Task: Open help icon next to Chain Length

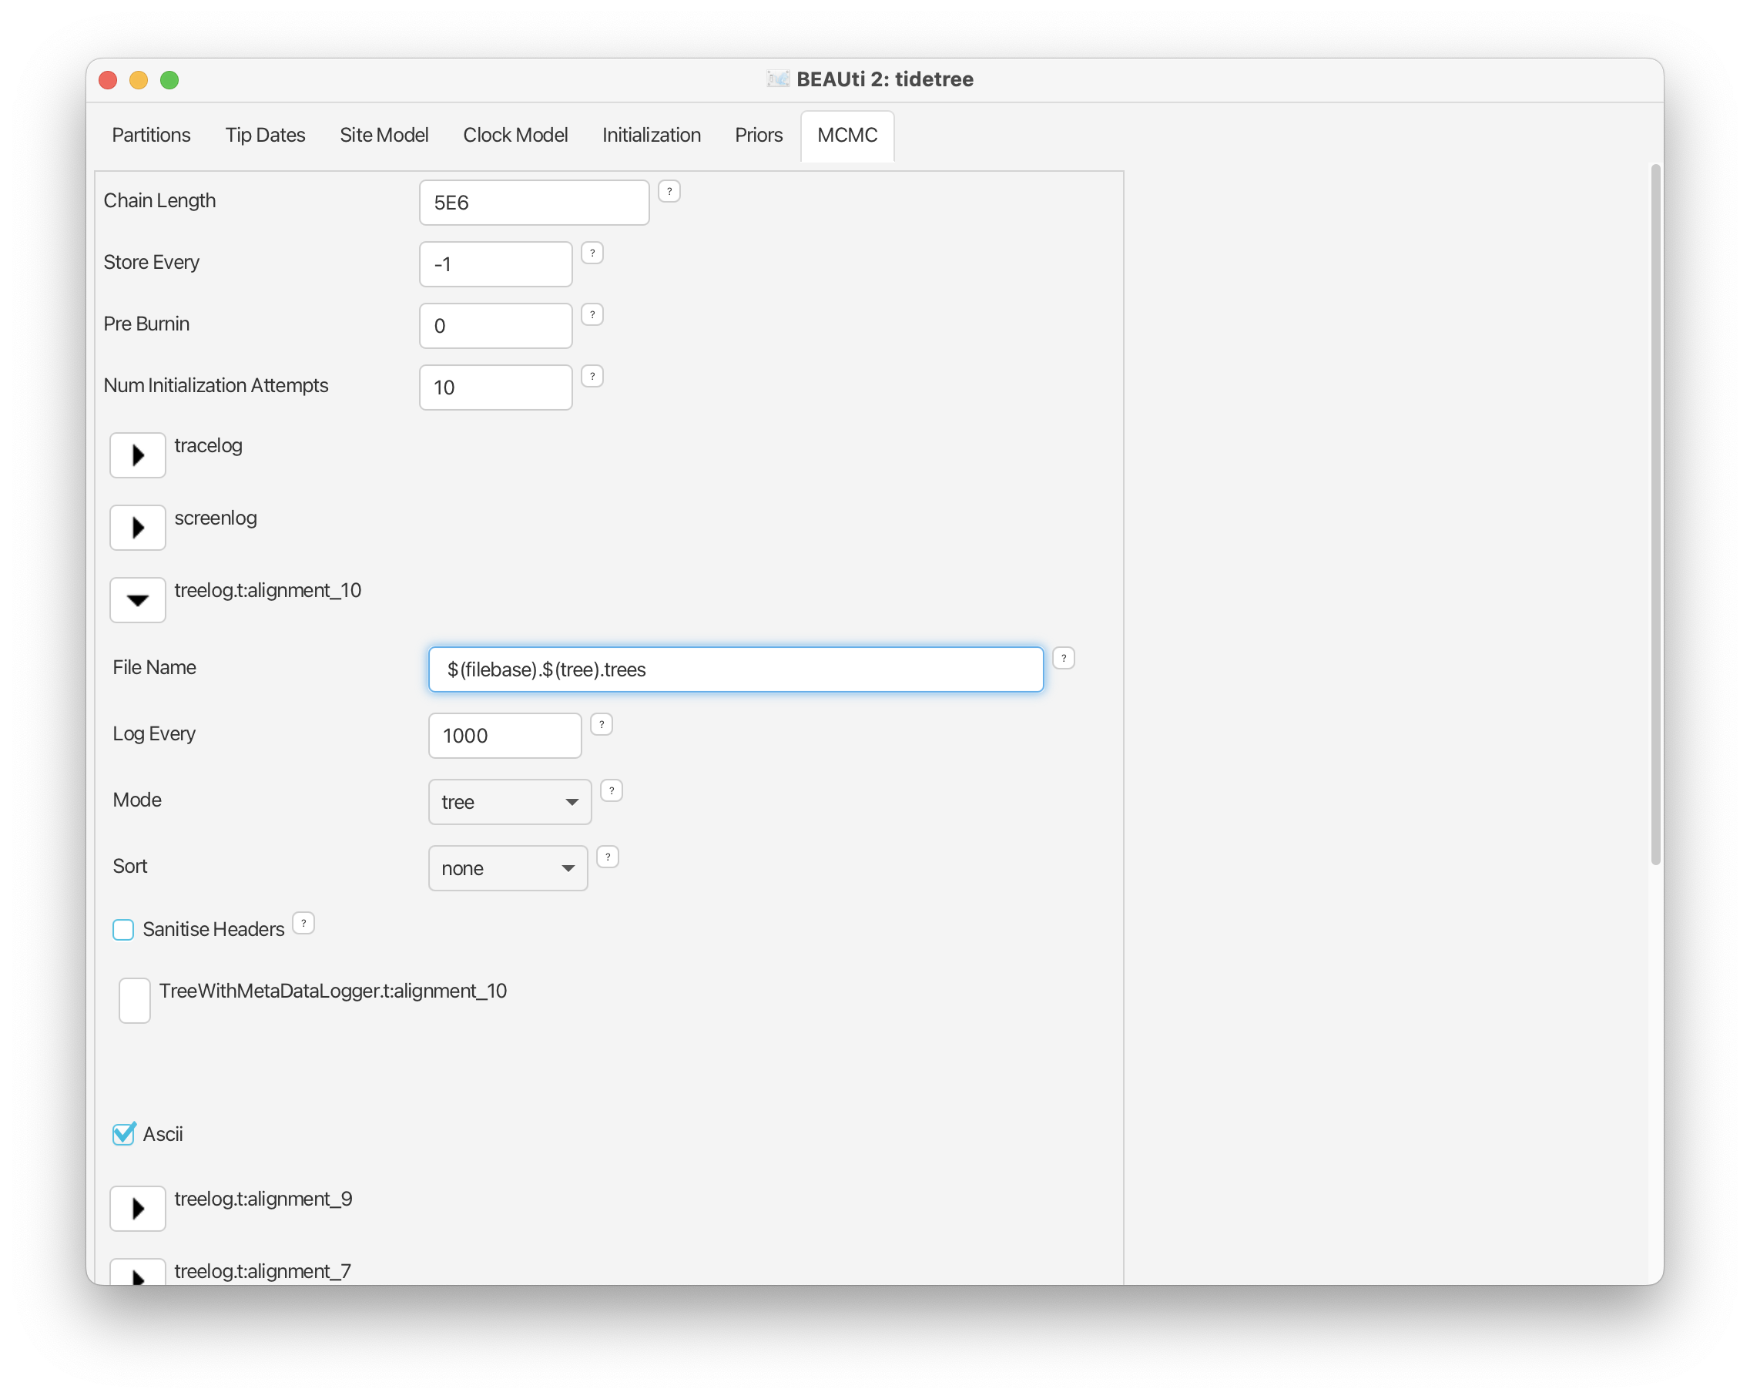Action: coord(669,192)
